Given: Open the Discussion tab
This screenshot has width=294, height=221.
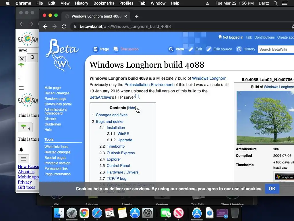Looking at the screenshot, I should coord(129,49).
